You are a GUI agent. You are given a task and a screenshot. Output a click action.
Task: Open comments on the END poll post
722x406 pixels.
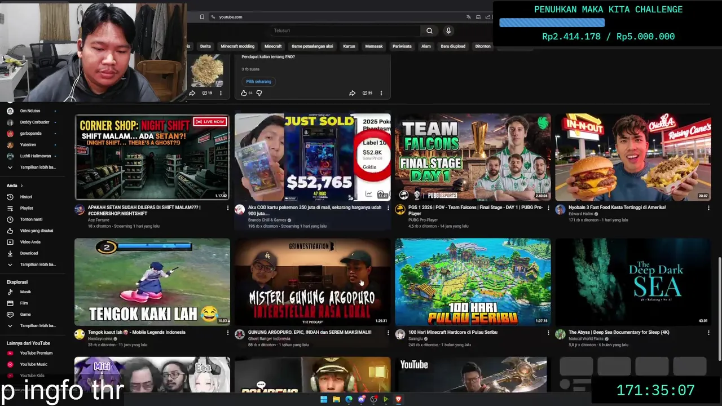[367, 93]
